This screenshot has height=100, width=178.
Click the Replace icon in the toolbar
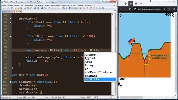pyautogui.click(x=45, y=8)
